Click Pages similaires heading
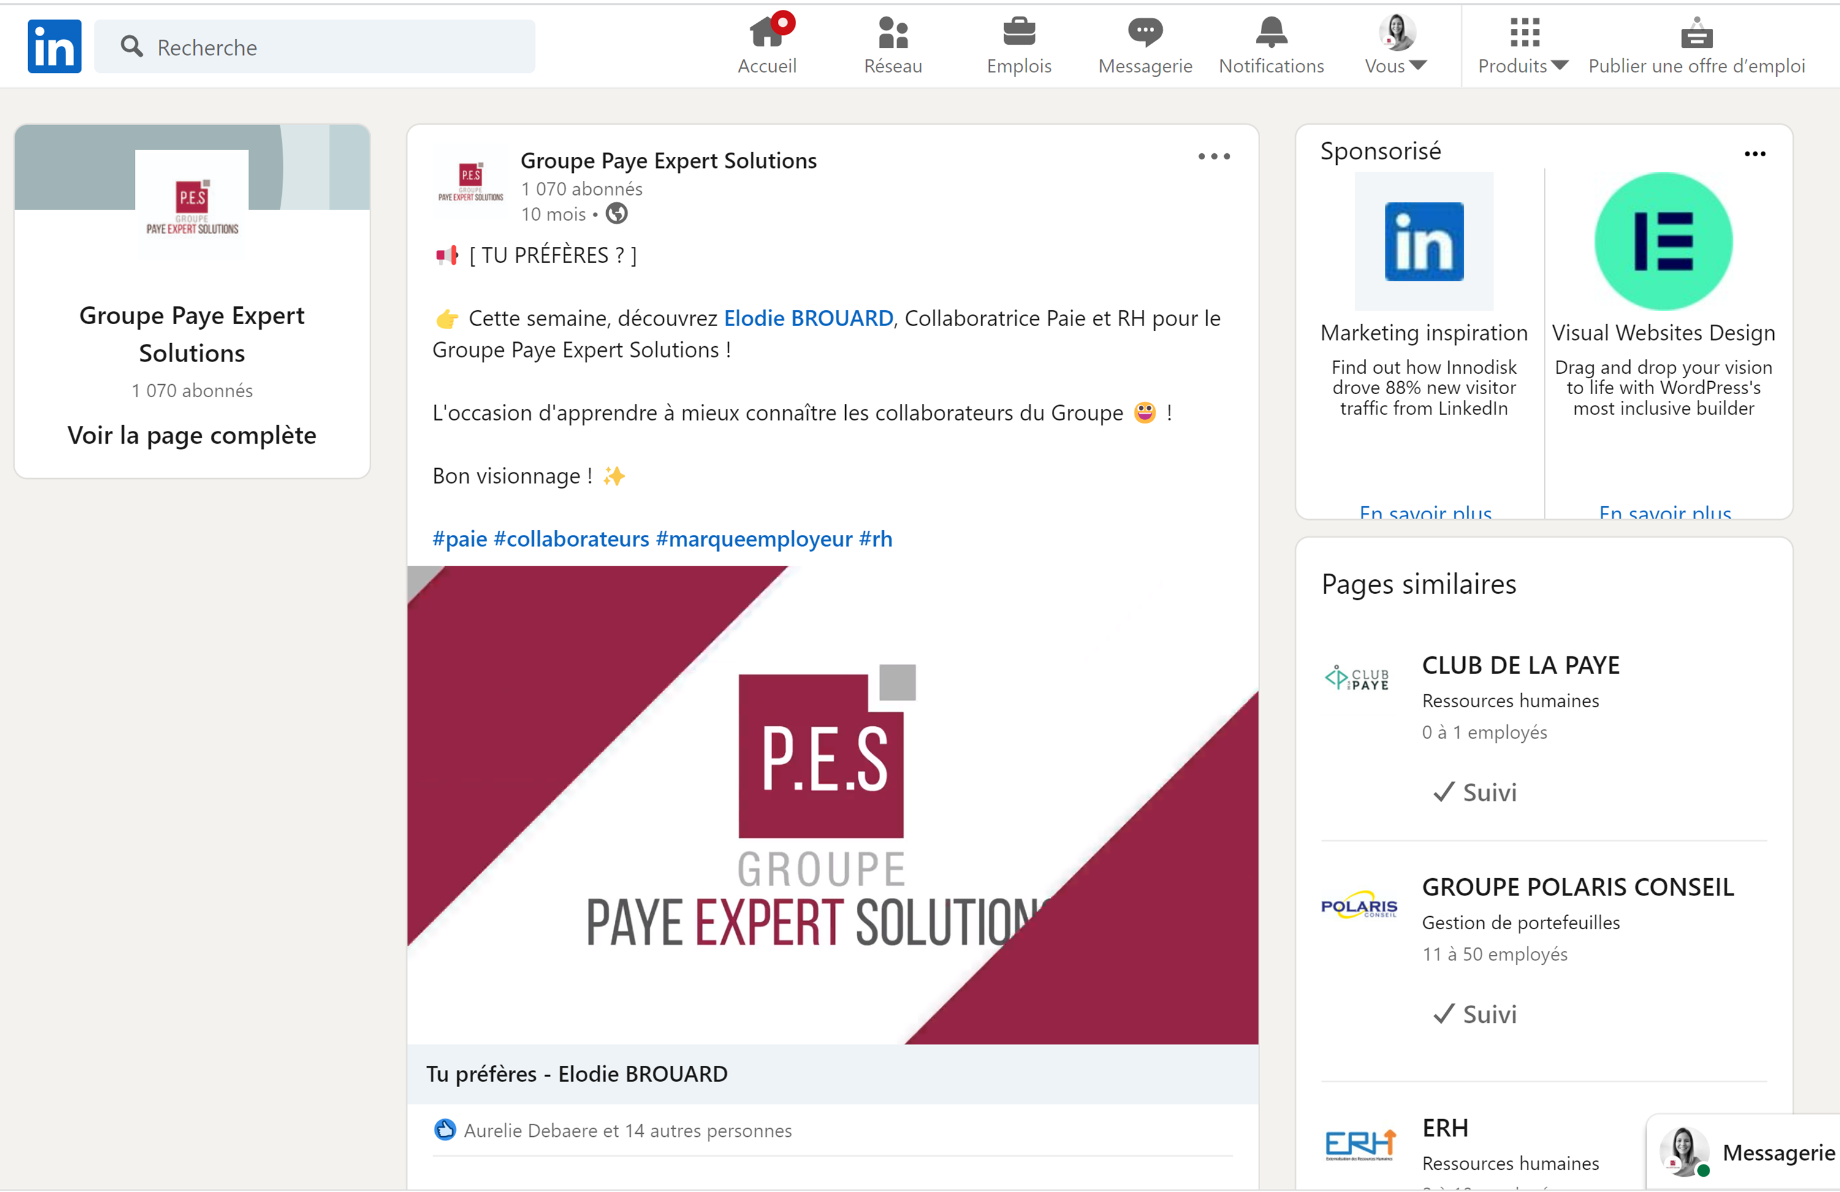This screenshot has height=1192, width=1840. point(1419,583)
